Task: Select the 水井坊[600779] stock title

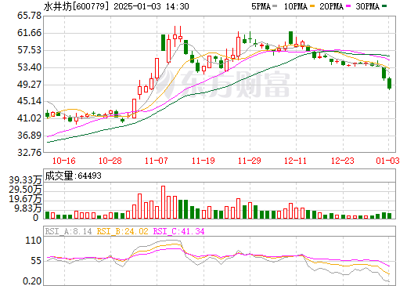Action: (76, 6)
